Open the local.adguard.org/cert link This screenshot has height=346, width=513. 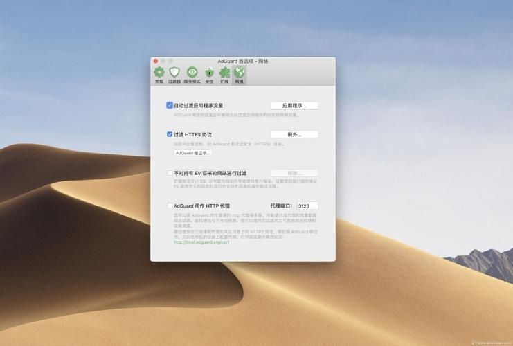tap(201, 242)
